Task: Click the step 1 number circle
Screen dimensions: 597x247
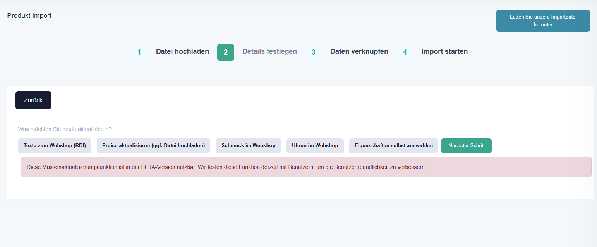Action: click(x=139, y=52)
